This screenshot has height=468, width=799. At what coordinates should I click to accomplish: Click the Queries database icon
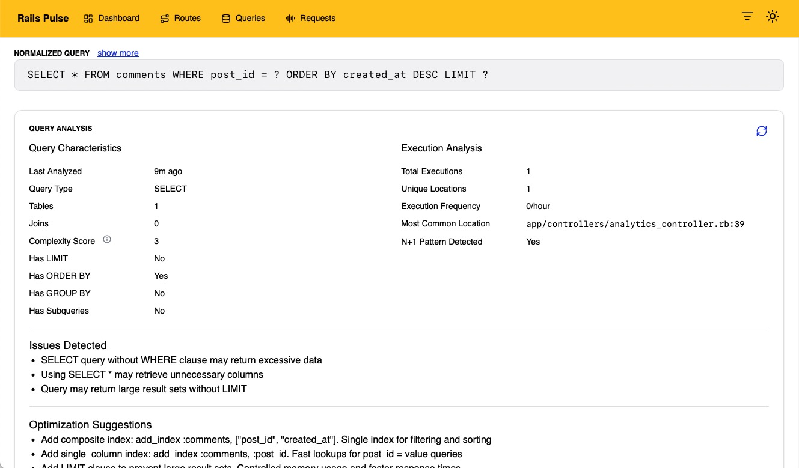coord(225,18)
